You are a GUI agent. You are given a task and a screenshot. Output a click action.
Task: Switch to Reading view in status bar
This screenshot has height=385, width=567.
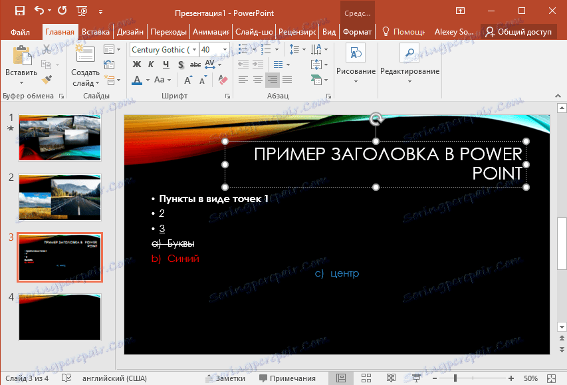[x=391, y=378]
